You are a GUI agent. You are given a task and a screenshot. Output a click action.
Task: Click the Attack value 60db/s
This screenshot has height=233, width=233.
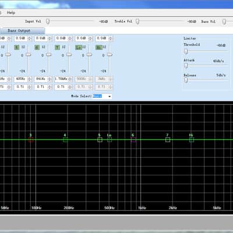[218, 61]
